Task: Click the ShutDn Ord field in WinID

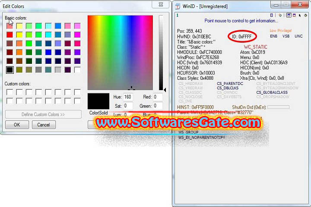Action: click(x=278, y=107)
